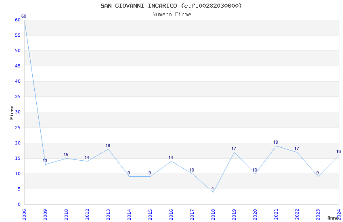Viewport: 343px width, 222px height.
Task: Select the data label 19 for 2021
Action: coord(276,142)
